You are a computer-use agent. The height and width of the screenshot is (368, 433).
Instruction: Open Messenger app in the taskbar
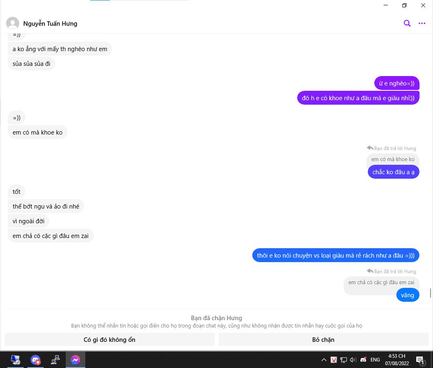[75, 360]
